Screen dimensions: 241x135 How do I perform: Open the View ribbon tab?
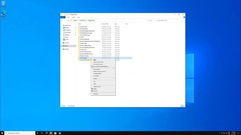click(78, 17)
